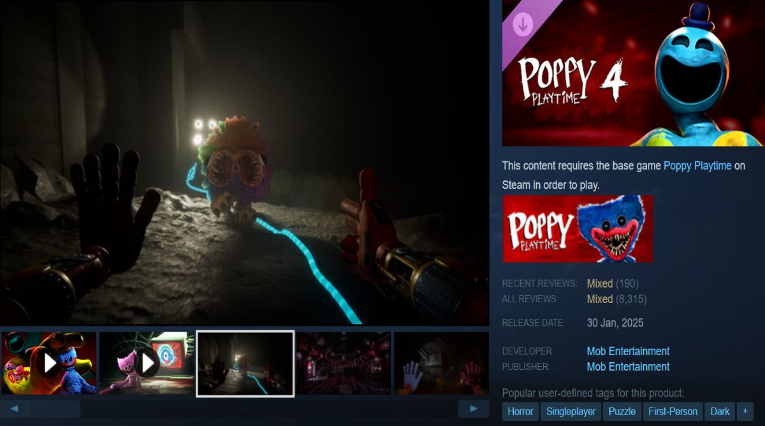Click the Poppy Playtime 4 header capsule image
This screenshot has width=765, height=426.
point(633,73)
